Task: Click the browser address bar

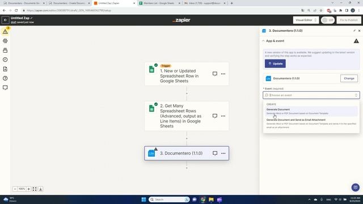Action: coord(160,10)
